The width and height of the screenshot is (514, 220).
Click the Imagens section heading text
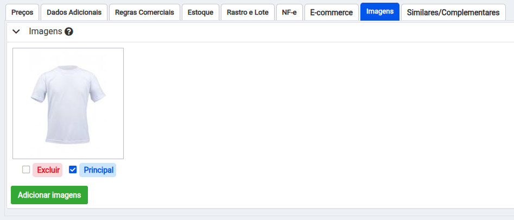pyautogui.click(x=45, y=32)
